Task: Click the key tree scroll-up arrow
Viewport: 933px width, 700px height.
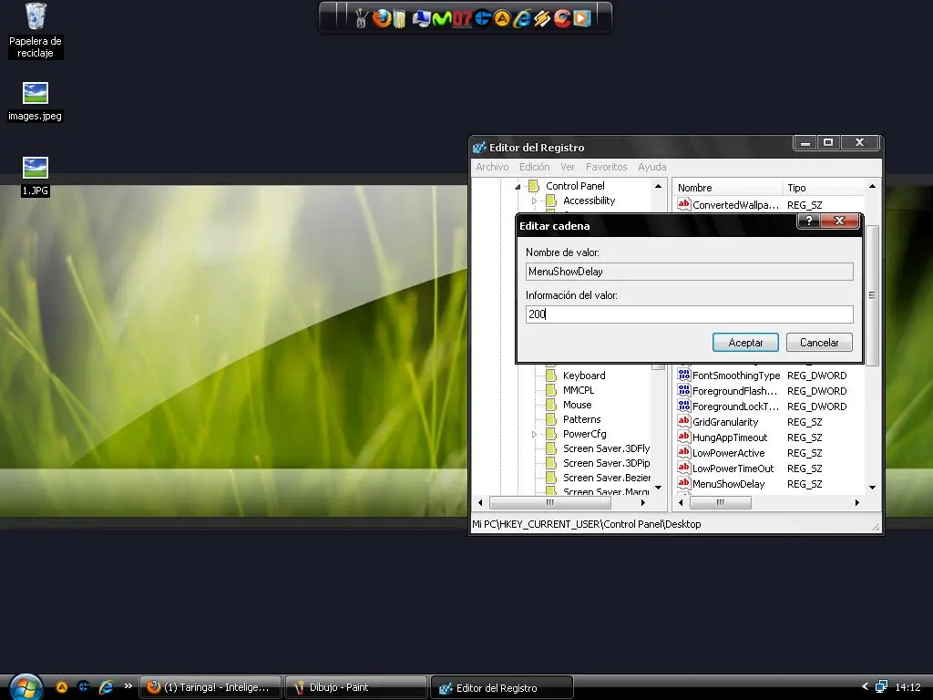Action: tap(658, 186)
